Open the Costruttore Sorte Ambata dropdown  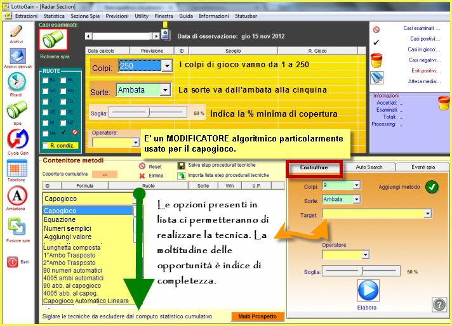(x=357, y=199)
